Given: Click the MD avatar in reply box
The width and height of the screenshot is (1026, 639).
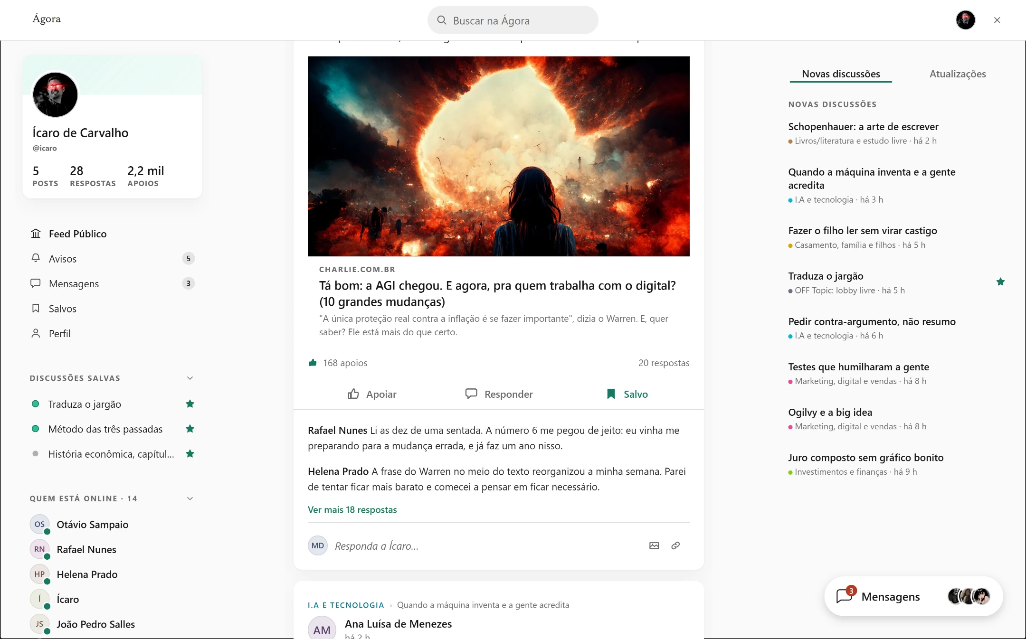Looking at the screenshot, I should pos(318,545).
